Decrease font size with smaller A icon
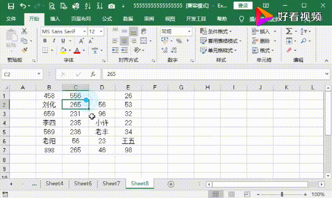The image size is (332, 198). 91,41
